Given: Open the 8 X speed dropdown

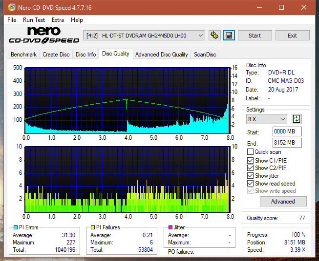Looking at the screenshot, I should [266, 119].
